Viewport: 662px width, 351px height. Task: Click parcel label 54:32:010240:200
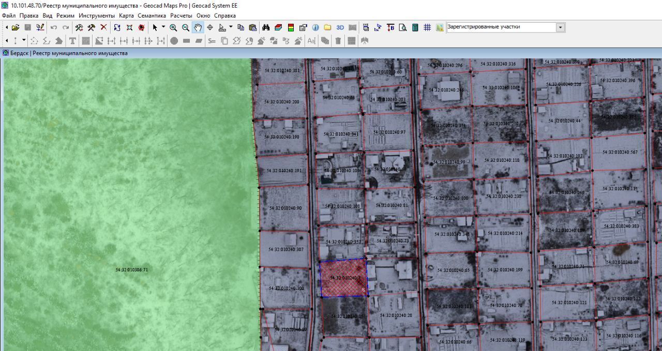pos(281,102)
